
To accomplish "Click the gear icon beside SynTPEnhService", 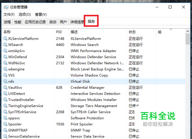I will tap(5, 112).
